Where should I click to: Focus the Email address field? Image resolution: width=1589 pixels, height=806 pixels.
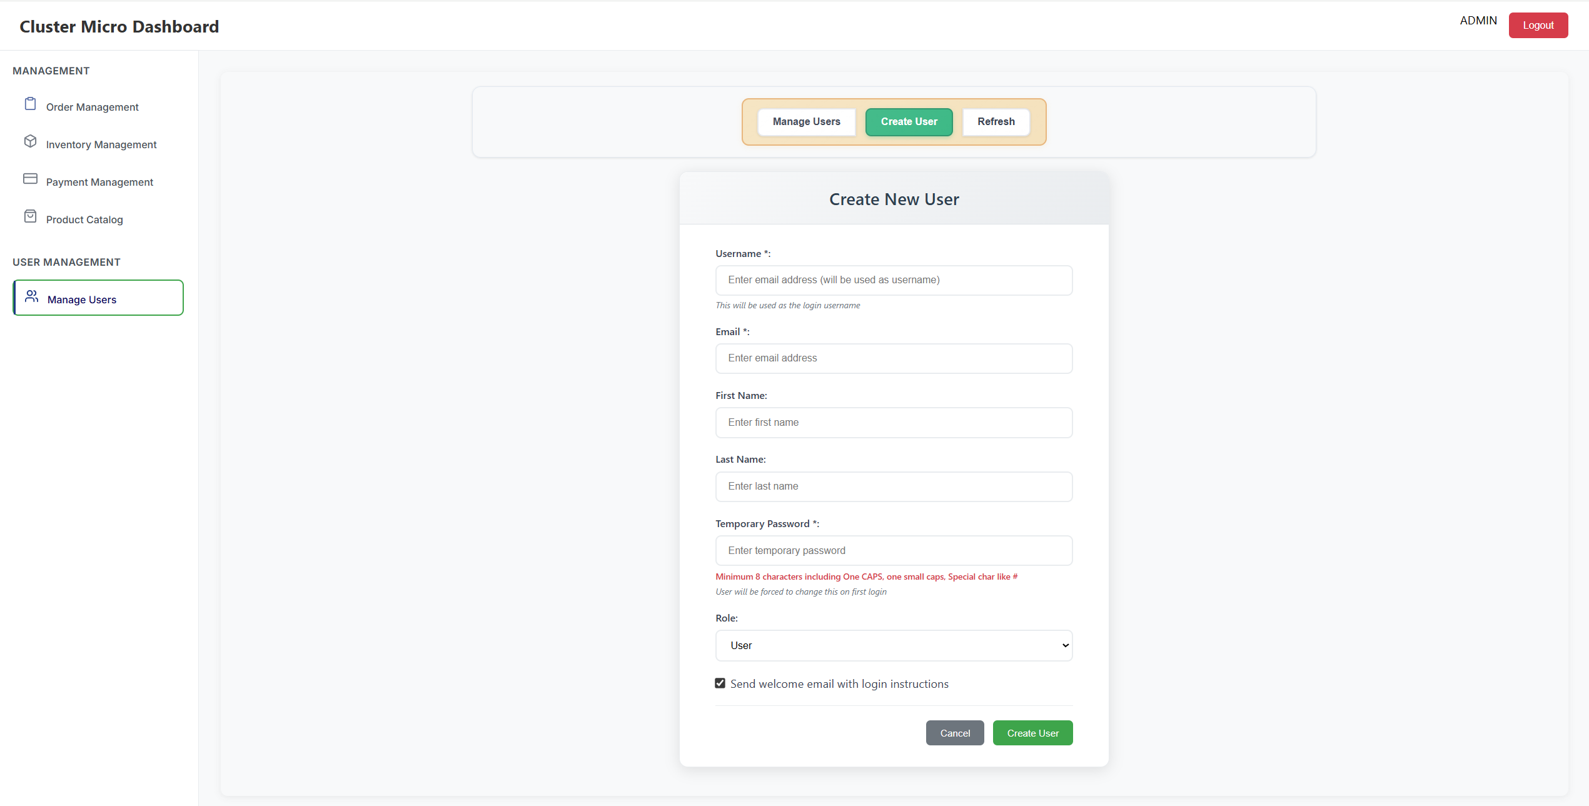pos(893,358)
